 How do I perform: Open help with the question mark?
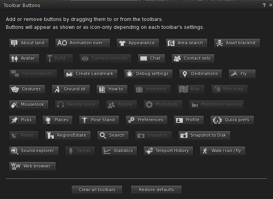tap(264, 6)
